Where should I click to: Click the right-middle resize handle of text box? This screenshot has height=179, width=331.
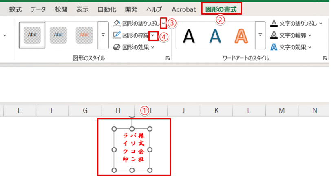(x=150, y=150)
